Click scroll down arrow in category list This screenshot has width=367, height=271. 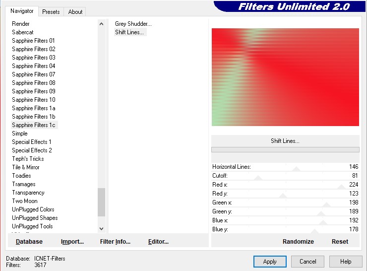pyautogui.click(x=101, y=228)
